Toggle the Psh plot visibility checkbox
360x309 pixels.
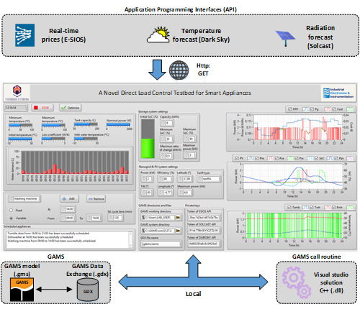coord(334,207)
